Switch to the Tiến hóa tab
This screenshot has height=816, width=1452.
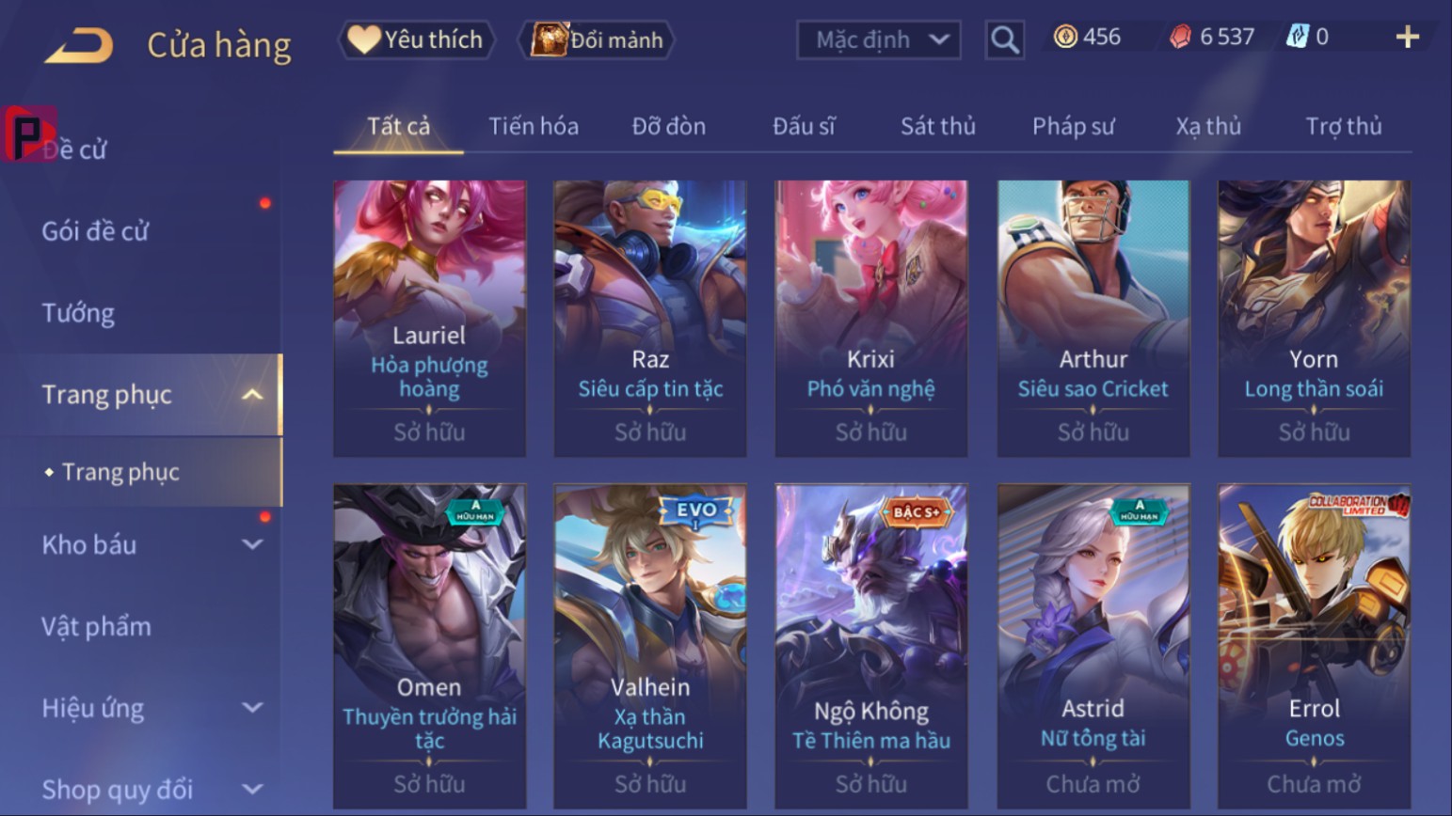click(534, 126)
